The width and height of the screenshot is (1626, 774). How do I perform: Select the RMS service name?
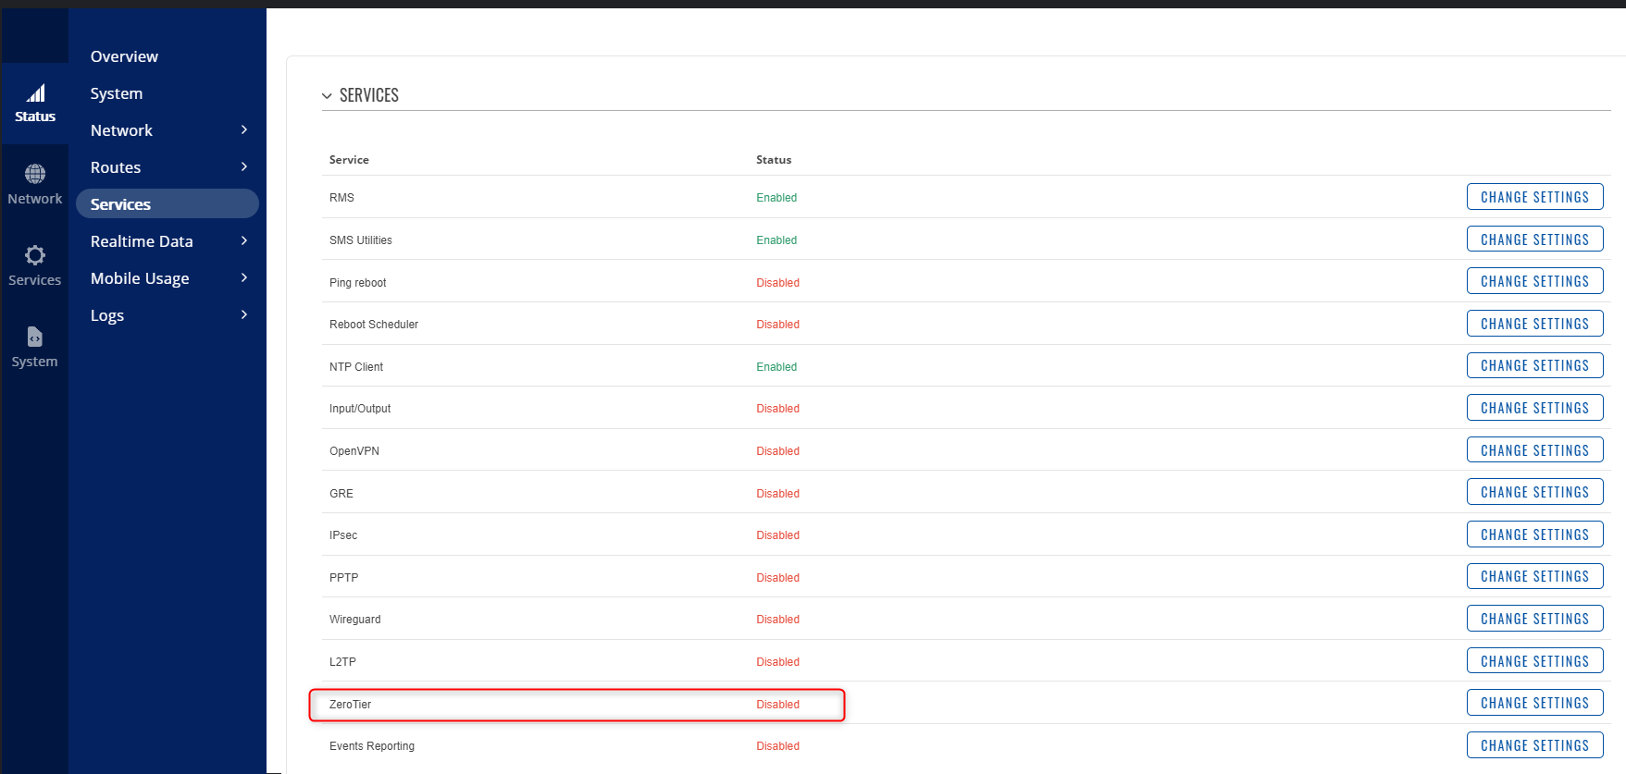[341, 198]
